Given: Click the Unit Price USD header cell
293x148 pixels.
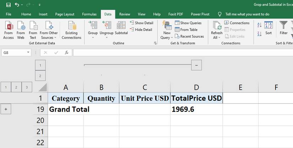Looking at the screenshot, I should [x=145, y=98].
